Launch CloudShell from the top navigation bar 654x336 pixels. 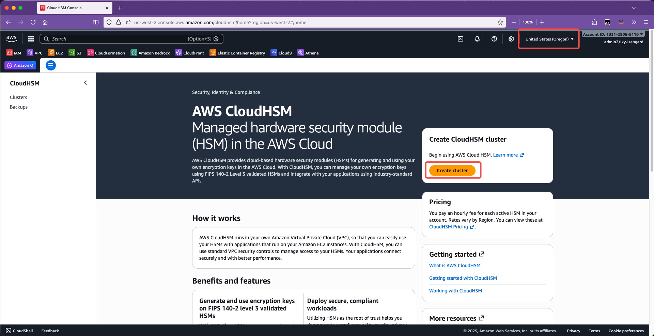pyautogui.click(x=460, y=39)
